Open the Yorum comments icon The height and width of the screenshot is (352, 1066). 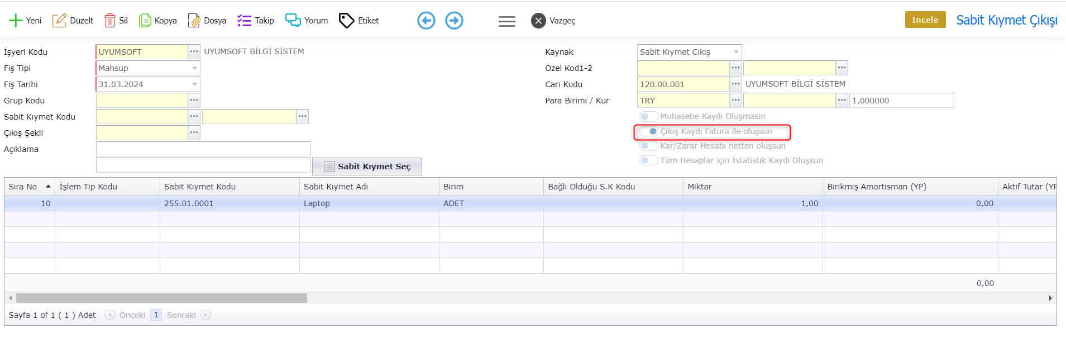point(293,21)
